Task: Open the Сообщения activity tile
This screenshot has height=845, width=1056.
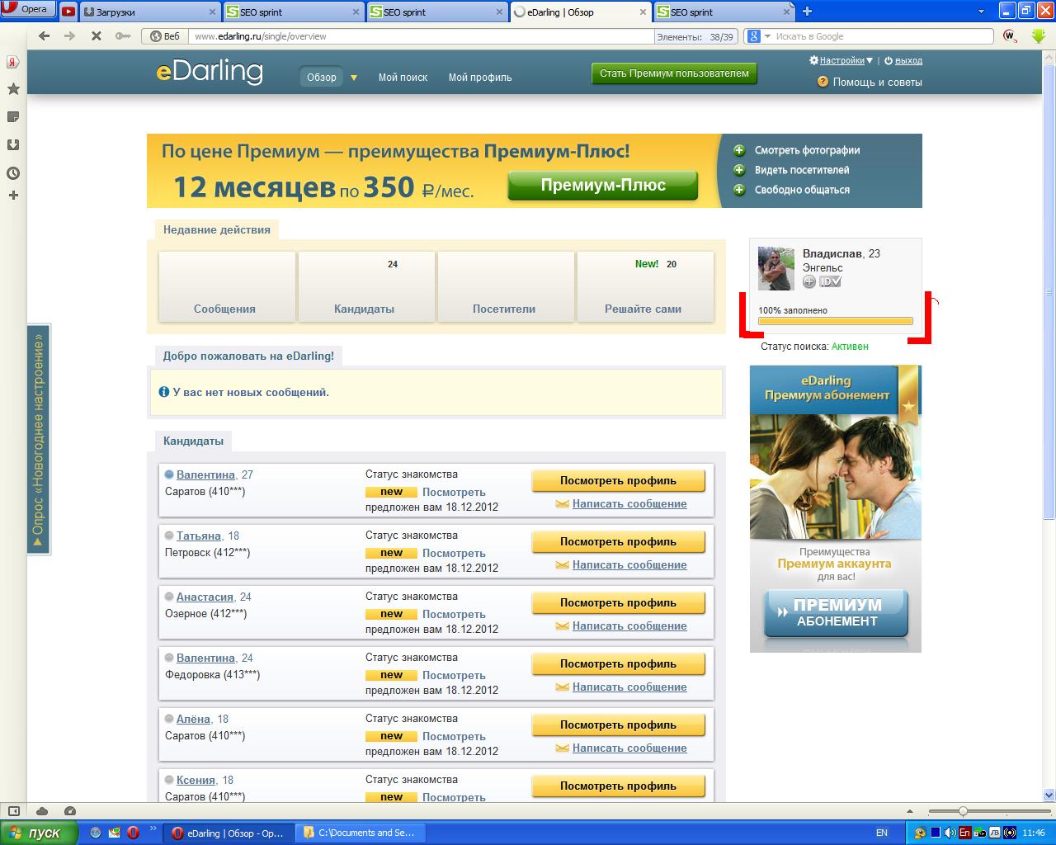Action: (x=225, y=286)
